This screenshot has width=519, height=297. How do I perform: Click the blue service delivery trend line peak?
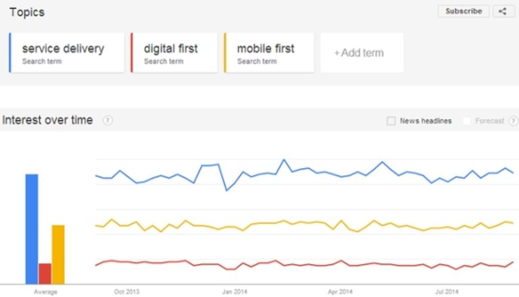284,160
